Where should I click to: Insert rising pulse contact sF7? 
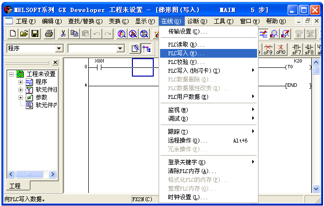point(296,48)
